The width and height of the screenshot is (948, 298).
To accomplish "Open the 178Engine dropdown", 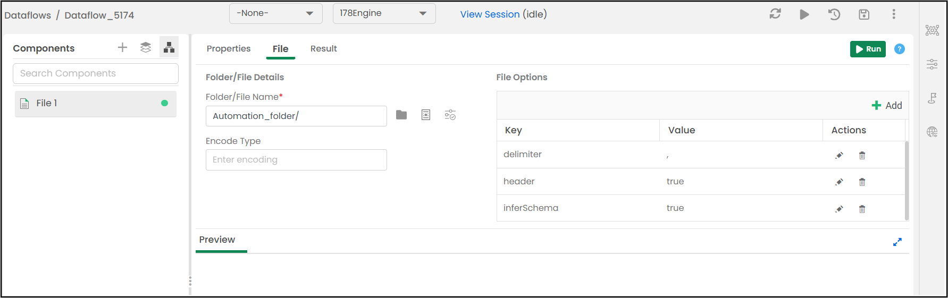I will 384,13.
